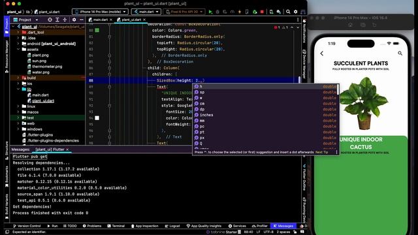The height and width of the screenshot is (235, 418).
Task: Open the main.dart run configuration dropdown
Action: click(x=146, y=12)
